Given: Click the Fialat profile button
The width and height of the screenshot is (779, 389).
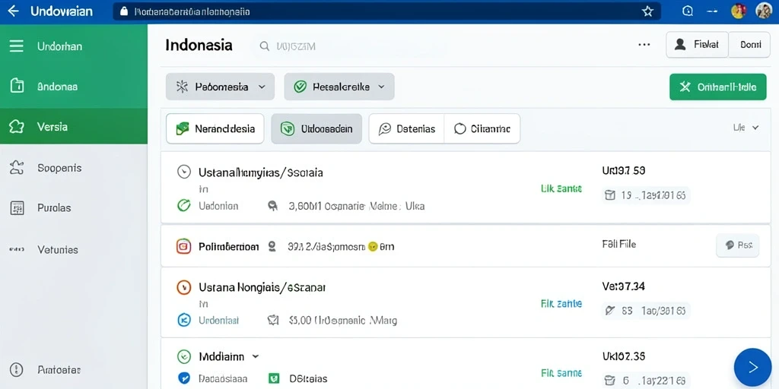Looking at the screenshot, I should pyautogui.click(x=697, y=45).
